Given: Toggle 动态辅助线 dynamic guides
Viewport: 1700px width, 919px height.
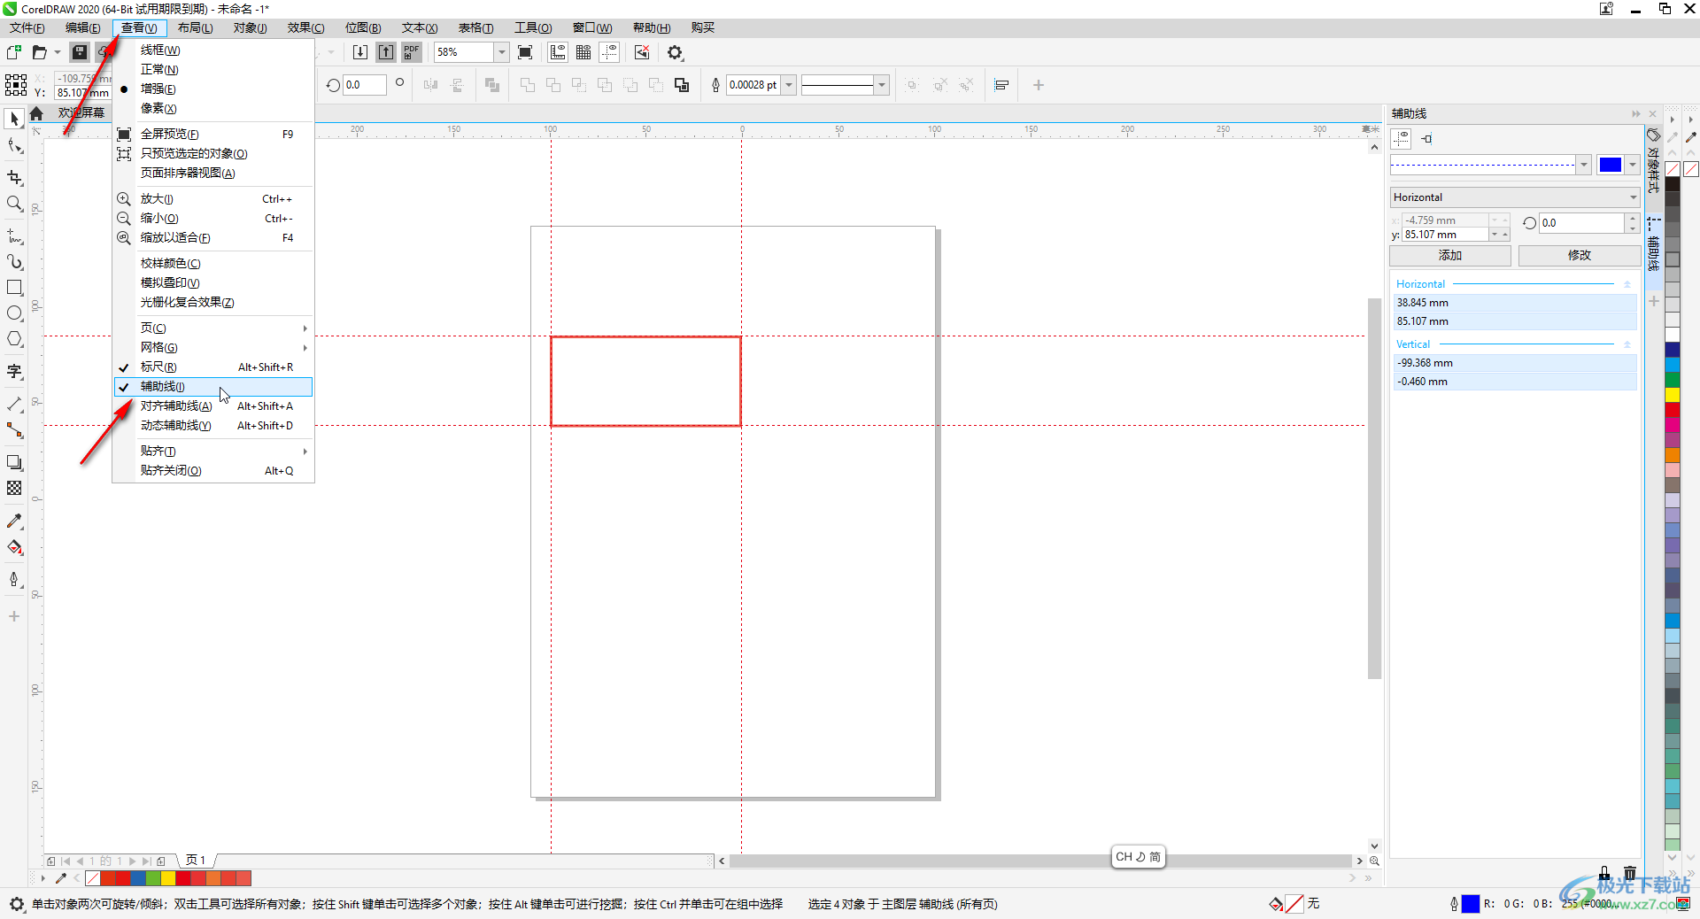Looking at the screenshot, I should [x=213, y=426].
